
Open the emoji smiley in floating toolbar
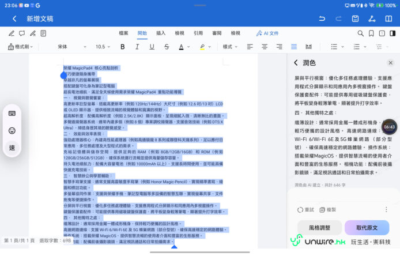pyautogui.click(x=12, y=131)
